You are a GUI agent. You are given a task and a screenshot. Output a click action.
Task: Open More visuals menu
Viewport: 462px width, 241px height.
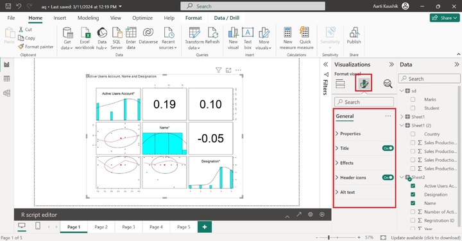[264, 38]
